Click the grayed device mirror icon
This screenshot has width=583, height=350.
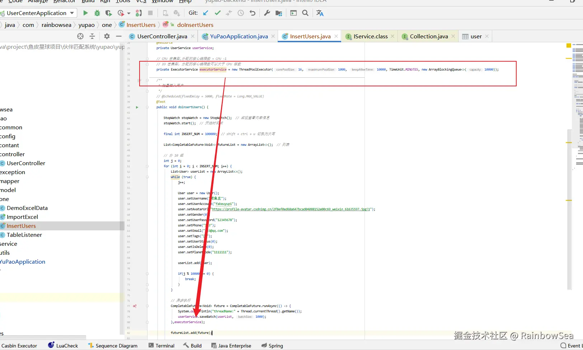(165, 13)
